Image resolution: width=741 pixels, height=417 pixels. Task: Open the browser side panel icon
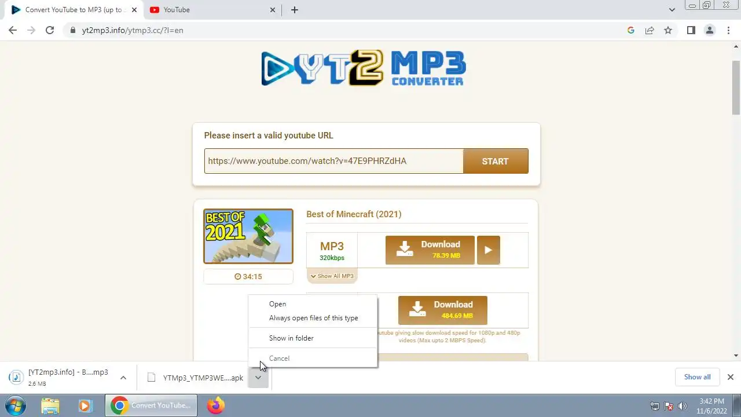pyautogui.click(x=691, y=30)
